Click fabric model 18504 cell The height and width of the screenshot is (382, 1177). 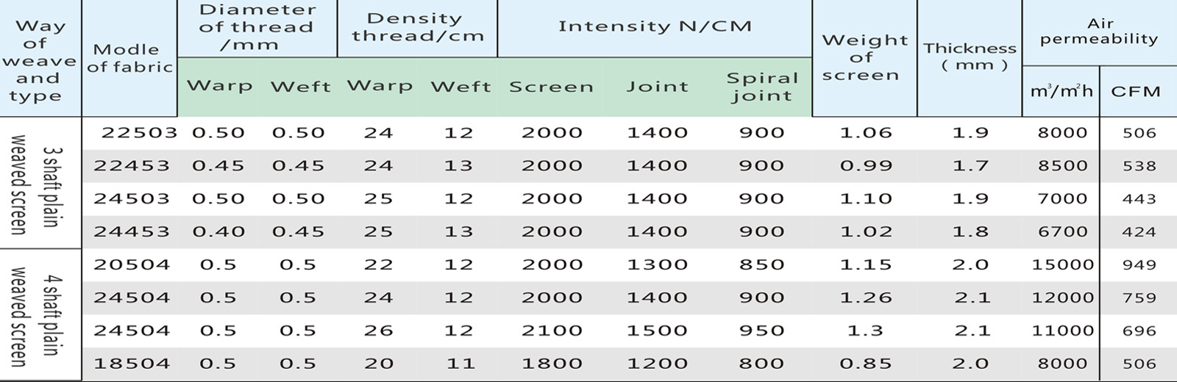click(132, 364)
